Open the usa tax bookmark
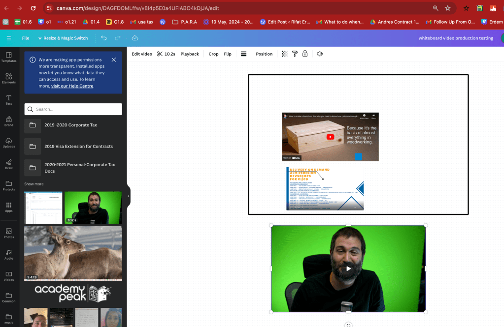 [142, 22]
